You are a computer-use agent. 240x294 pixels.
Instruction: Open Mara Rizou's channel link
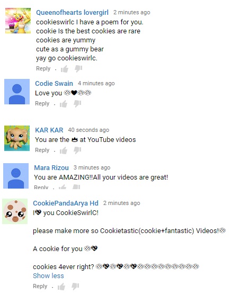click(x=51, y=167)
